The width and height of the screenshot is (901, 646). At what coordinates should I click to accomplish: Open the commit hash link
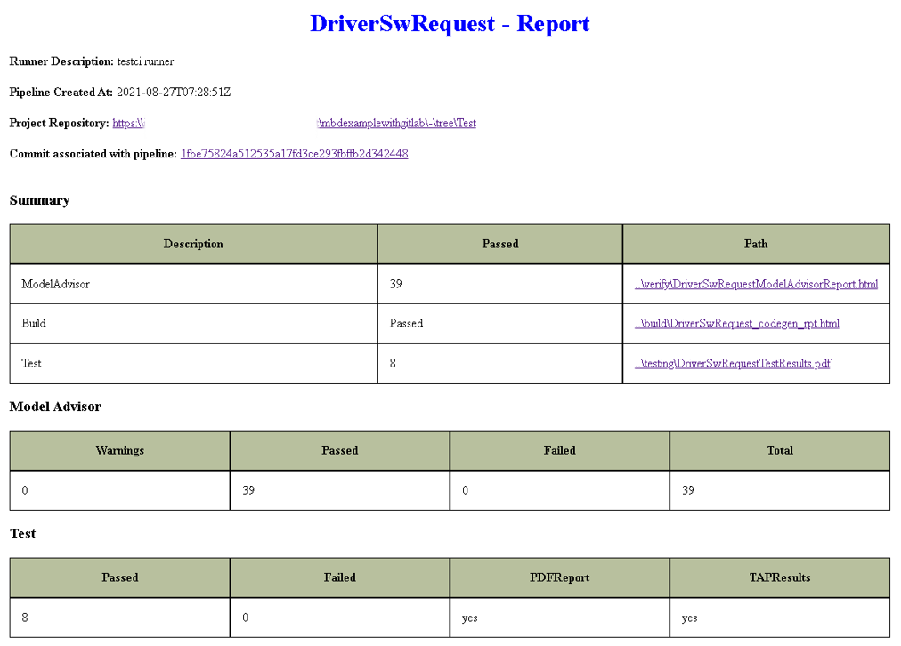point(294,154)
